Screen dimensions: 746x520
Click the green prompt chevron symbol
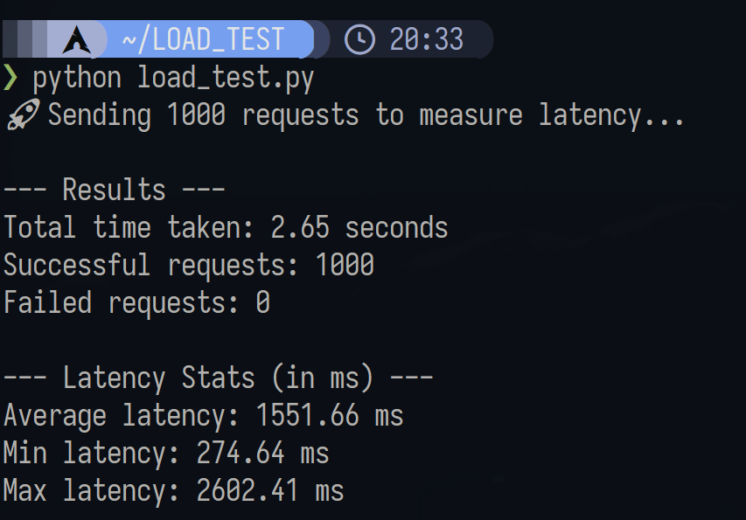click(x=10, y=78)
